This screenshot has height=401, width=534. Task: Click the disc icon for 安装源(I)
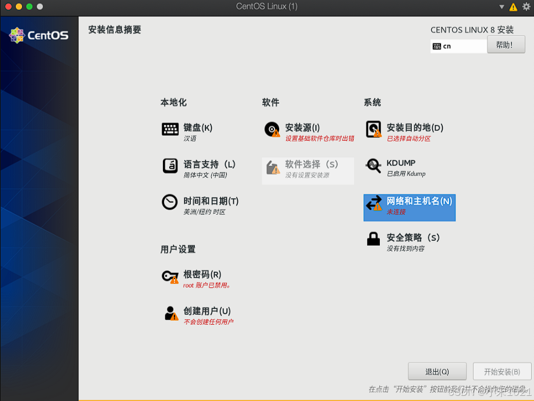[272, 129]
